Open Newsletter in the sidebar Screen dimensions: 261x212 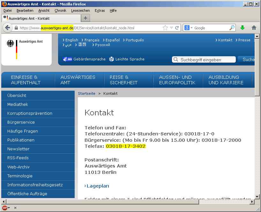(x=38, y=149)
